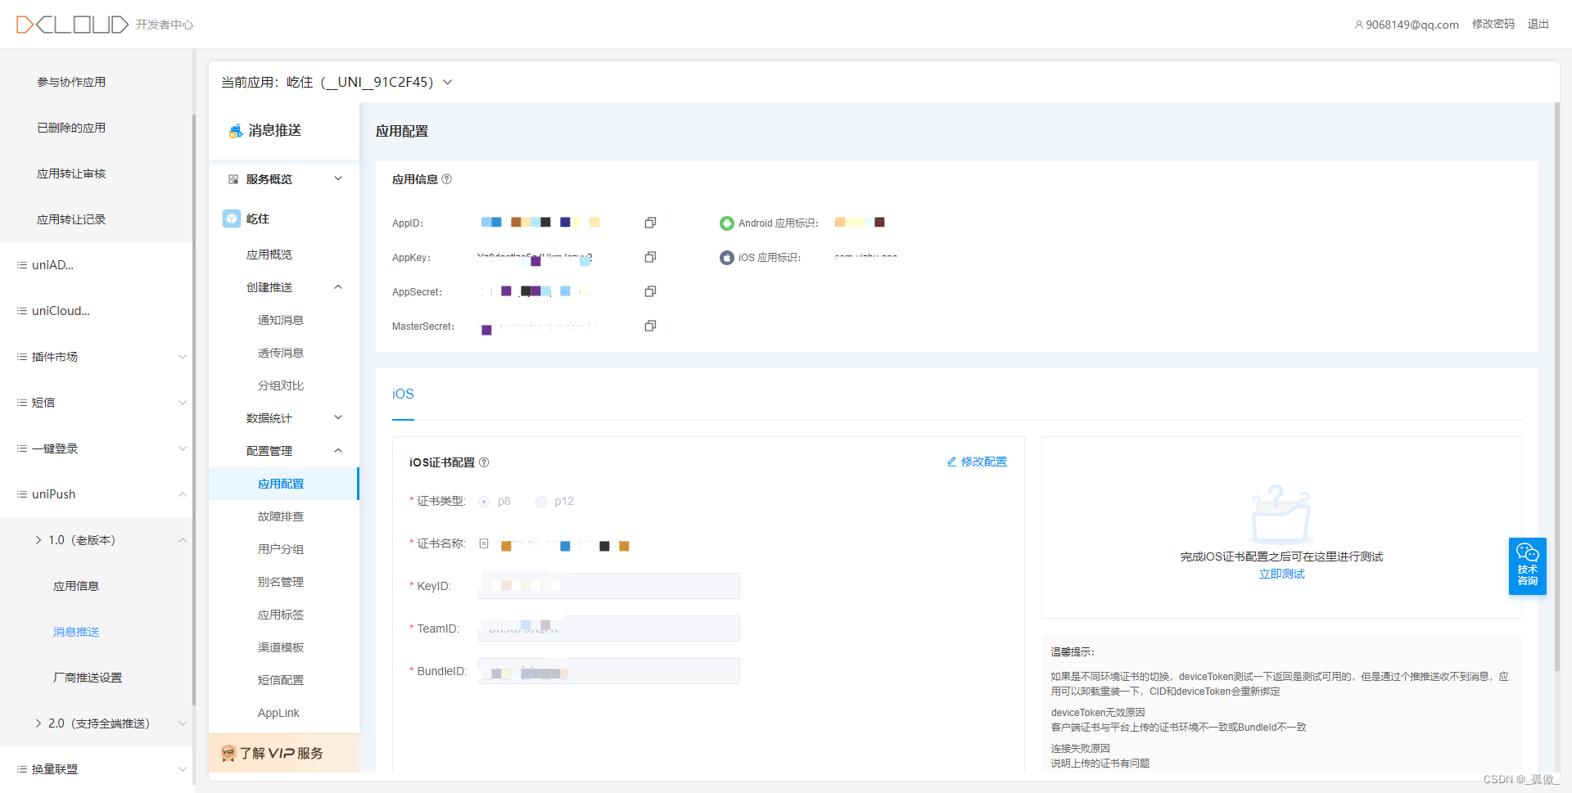Expand the 短信 menu chevron
The height and width of the screenshot is (793, 1572).
[183, 403]
